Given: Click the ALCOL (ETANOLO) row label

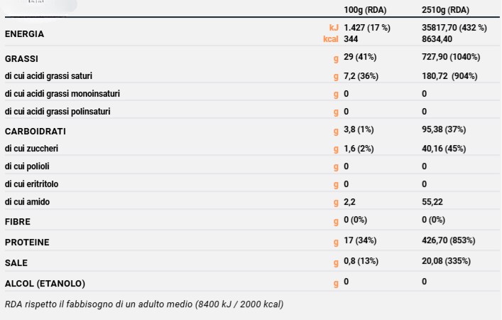Looking at the screenshot, I should coord(45,283).
